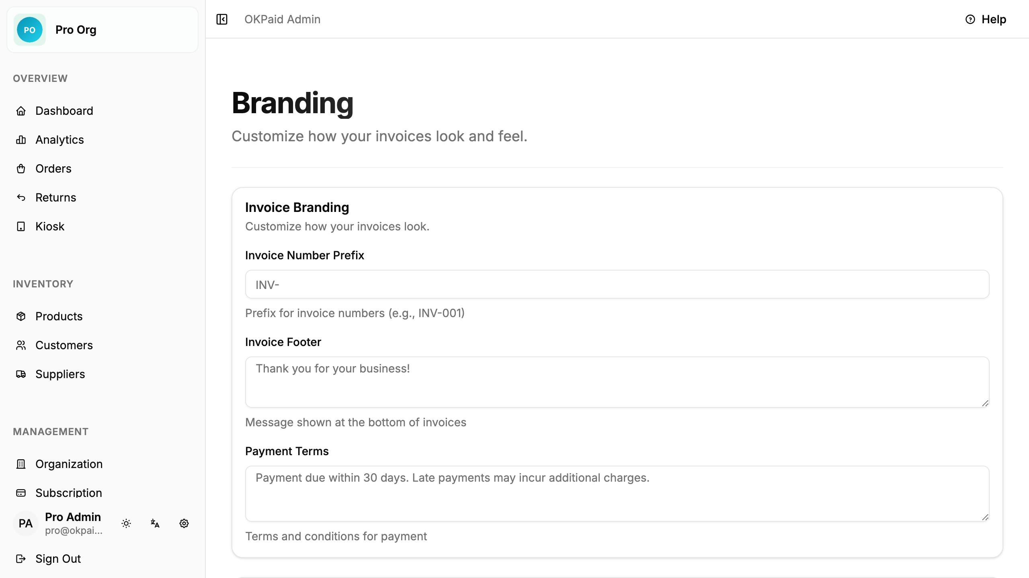Image resolution: width=1029 pixels, height=578 pixels.
Task: Collapse the sidebar panel icon
Action: click(222, 19)
